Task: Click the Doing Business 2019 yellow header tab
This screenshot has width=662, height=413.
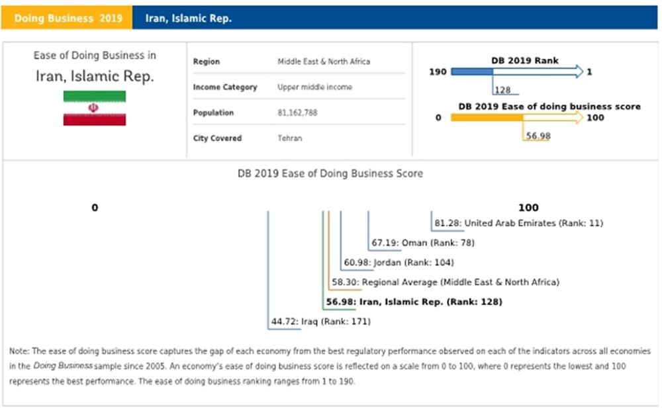Action: 67,18
